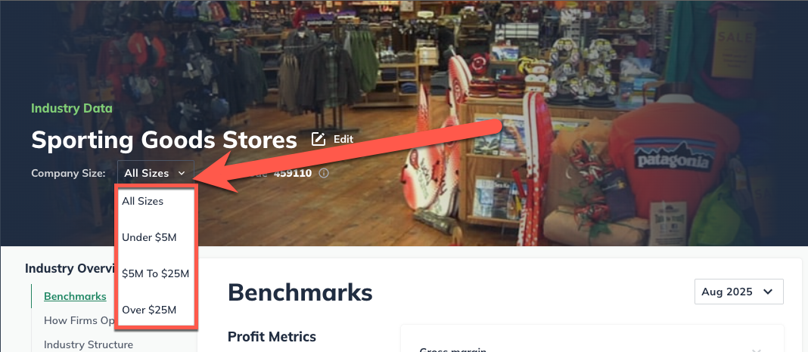Click the Industry Data green label
The width and height of the screenshot is (808, 352).
tap(72, 108)
